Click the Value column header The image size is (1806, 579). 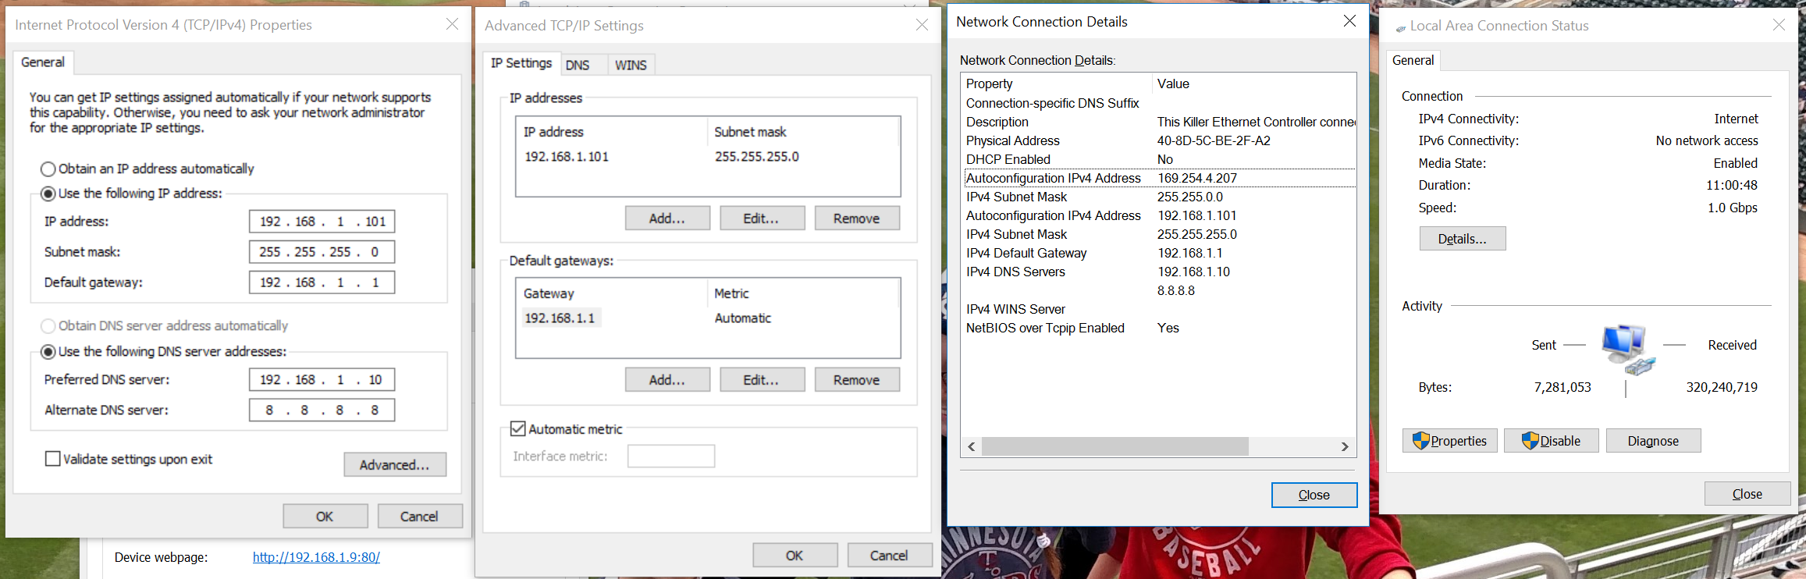point(1253,84)
